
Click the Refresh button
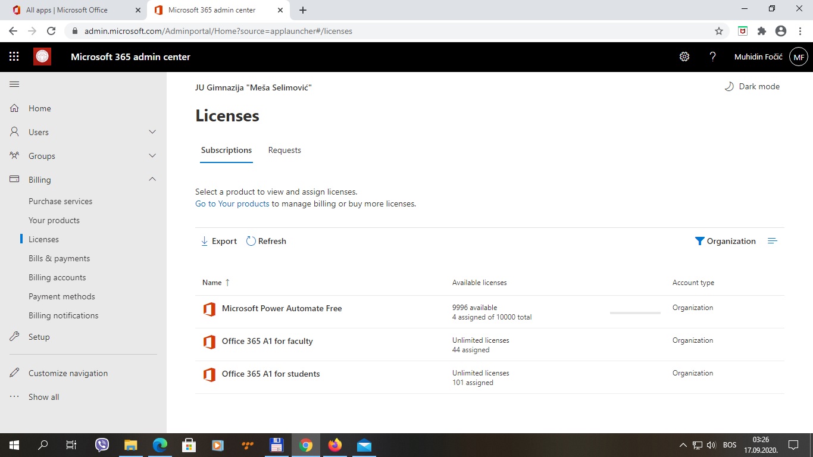coord(266,241)
